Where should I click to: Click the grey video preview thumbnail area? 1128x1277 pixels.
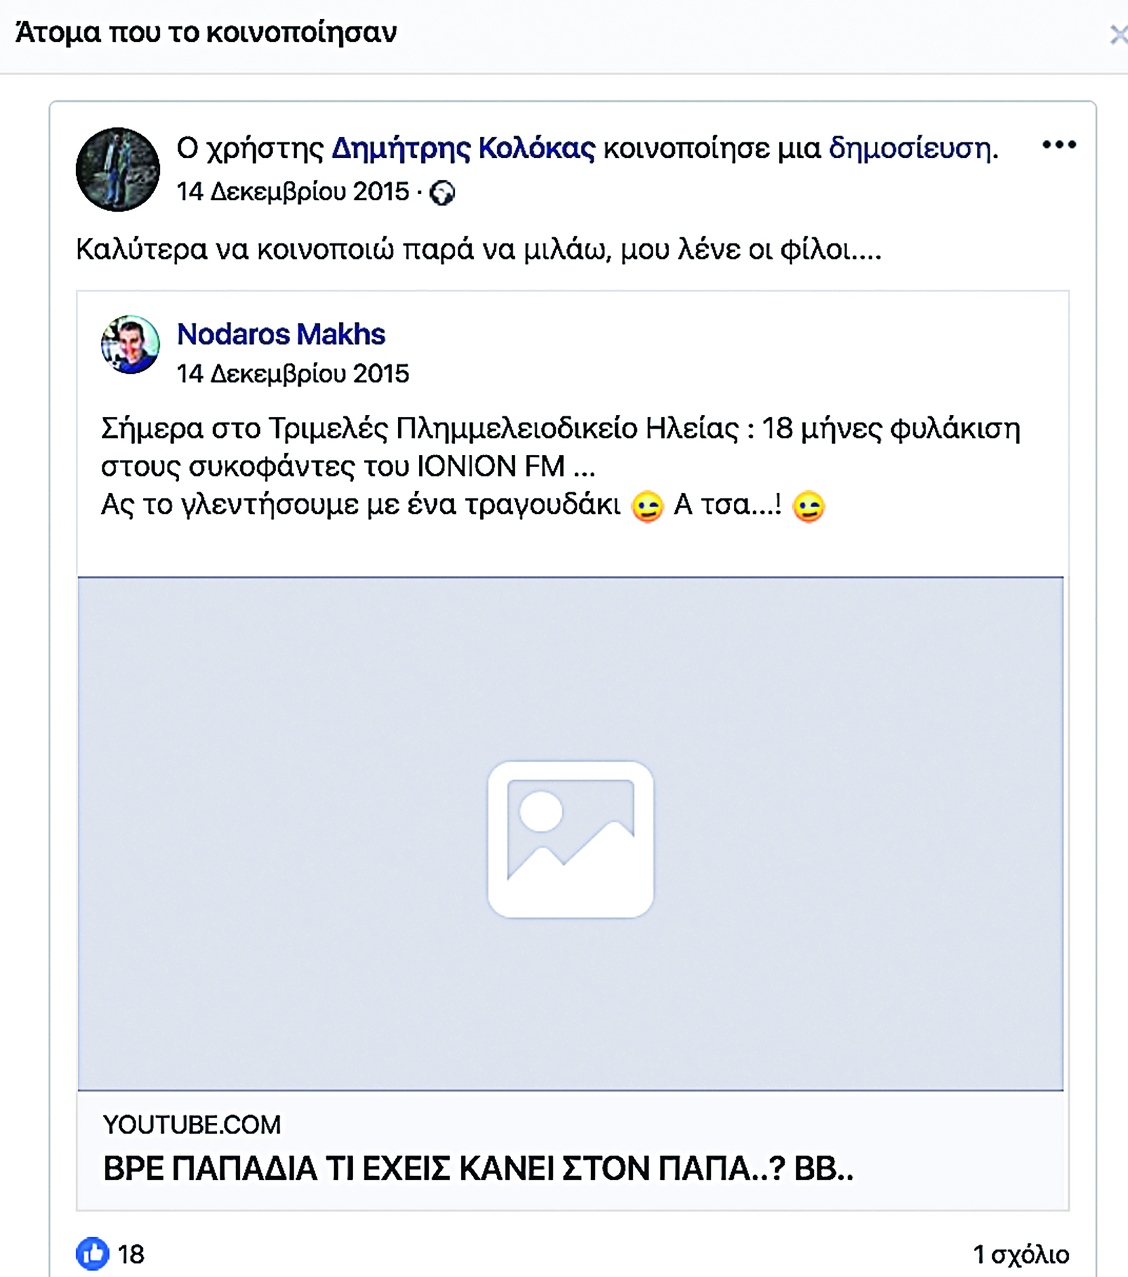pyautogui.click(x=570, y=833)
